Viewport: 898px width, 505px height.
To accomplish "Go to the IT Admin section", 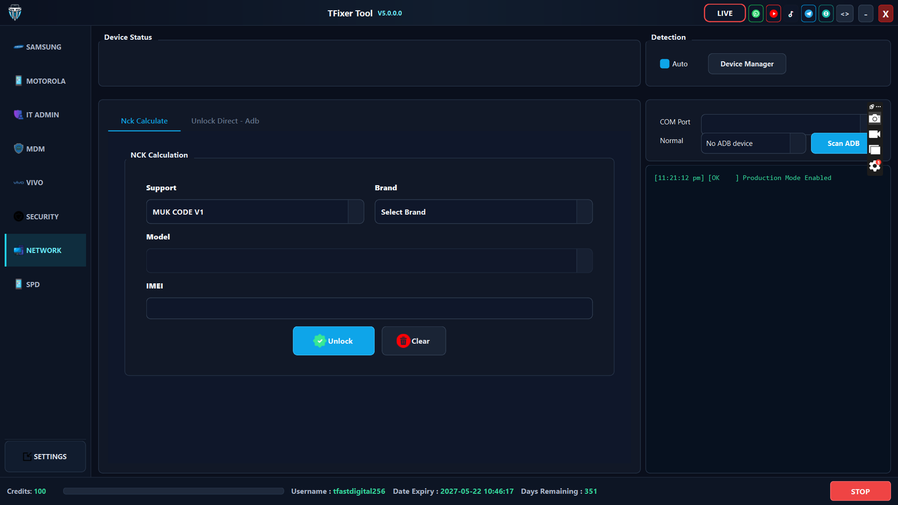I will point(45,114).
